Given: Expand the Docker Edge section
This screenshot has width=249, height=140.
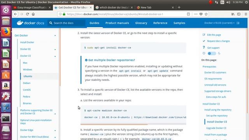Looking at the screenshot, I should click(55, 131).
